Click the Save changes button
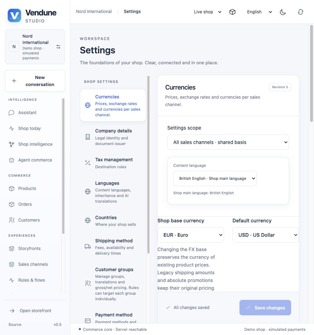 pyautogui.click(x=265, y=308)
